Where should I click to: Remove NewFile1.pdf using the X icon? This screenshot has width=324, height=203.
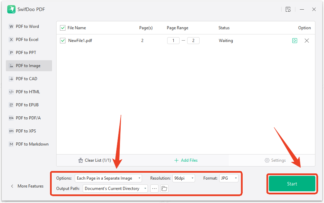(307, 41)
